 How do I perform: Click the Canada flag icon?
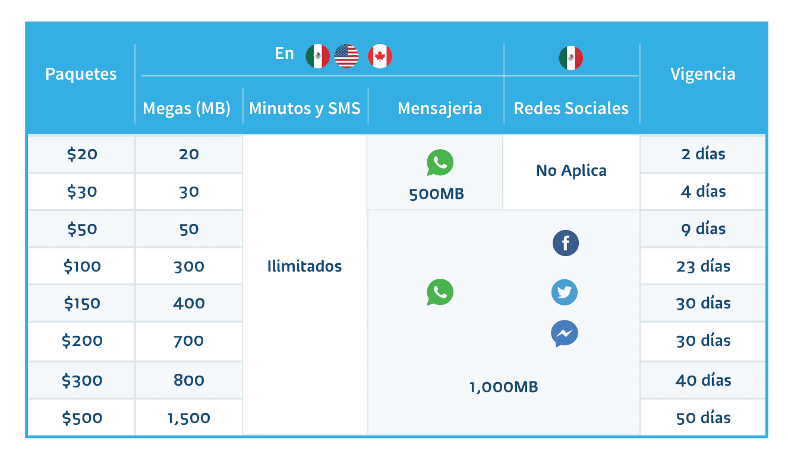click(x=380, y=56)
